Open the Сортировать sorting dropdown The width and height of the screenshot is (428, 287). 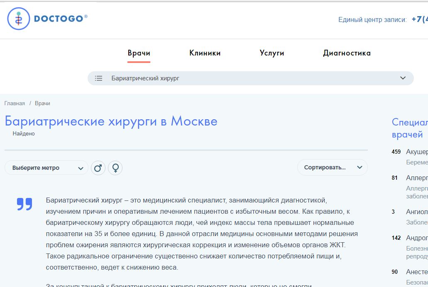[x=333, y=167]
